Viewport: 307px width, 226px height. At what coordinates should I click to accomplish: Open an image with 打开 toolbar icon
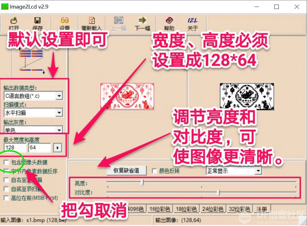14,23
